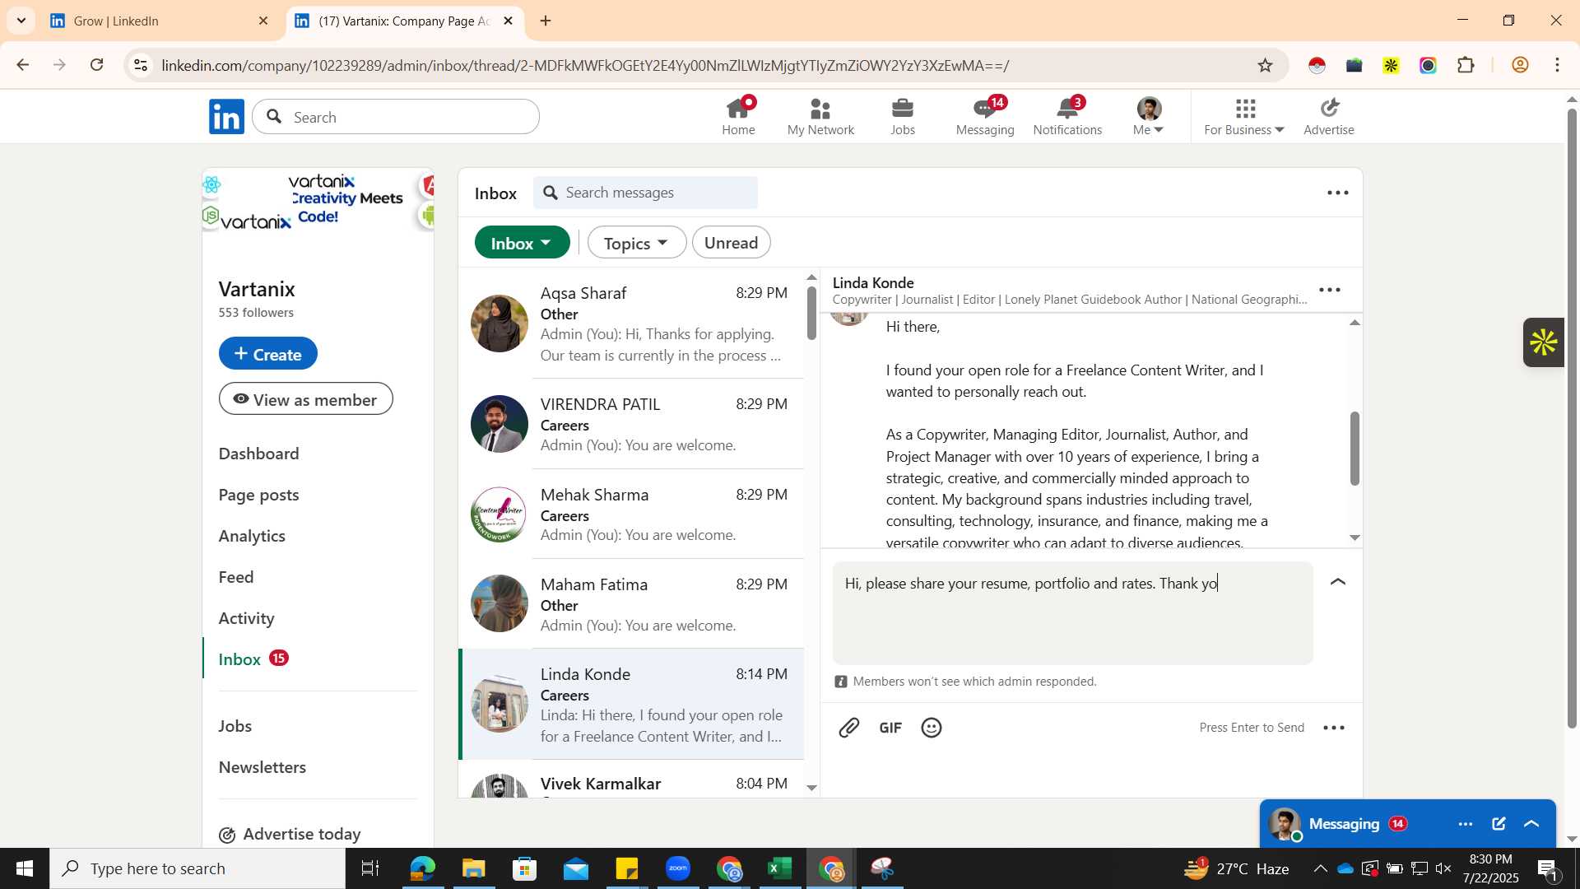Click Aqsa Sharaf profile photo
Image resolution: width=1580 pixels, height=889 pixels.
coord(500,323)
